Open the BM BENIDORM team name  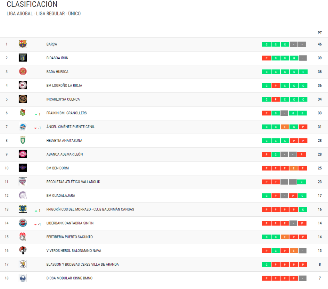58,168
